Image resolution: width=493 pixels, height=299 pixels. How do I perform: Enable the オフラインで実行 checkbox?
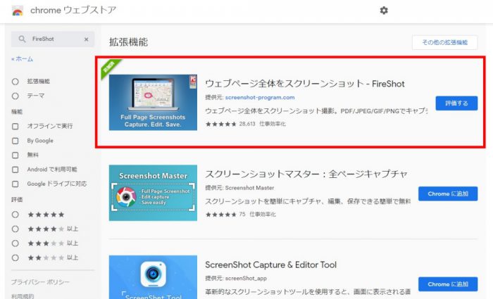(15, 126)
